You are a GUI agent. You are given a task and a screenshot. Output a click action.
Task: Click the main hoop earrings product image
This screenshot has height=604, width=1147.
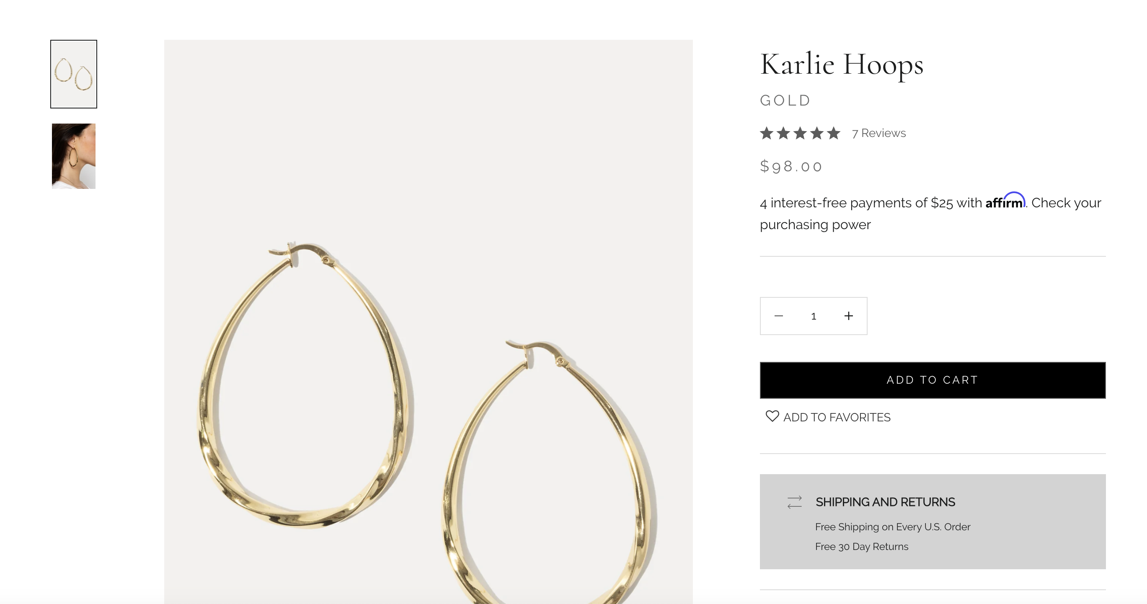coord(428,321)
